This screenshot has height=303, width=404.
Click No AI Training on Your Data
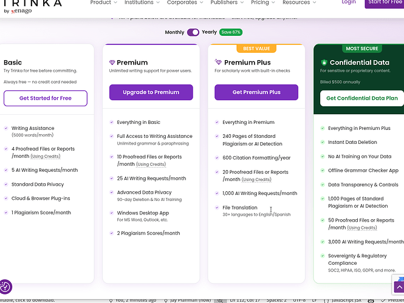360,157
